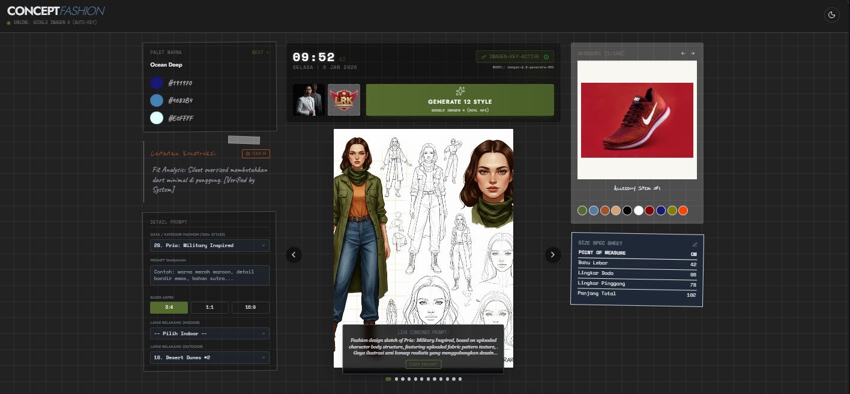The width and height of the screenshot is (850, 394).
Task: Click the "#E0FFFF" hex code text
Action: point(181,119)
